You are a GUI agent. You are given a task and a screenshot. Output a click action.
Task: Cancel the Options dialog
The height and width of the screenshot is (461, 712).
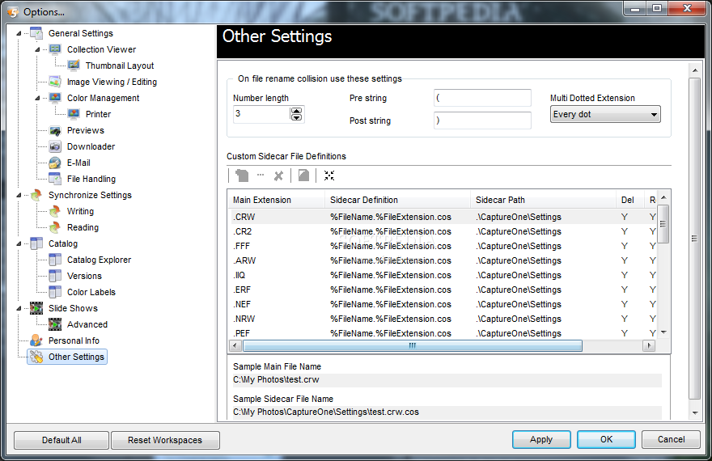click(671, 439)
